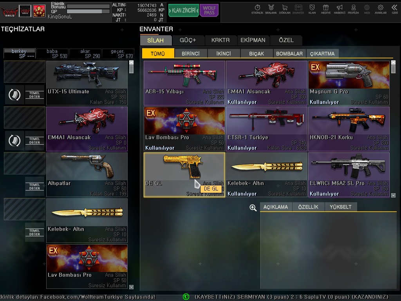Select the TÜMÜ weapon filter tab
The width and height of the screenshot is (401, 301).
158,53
